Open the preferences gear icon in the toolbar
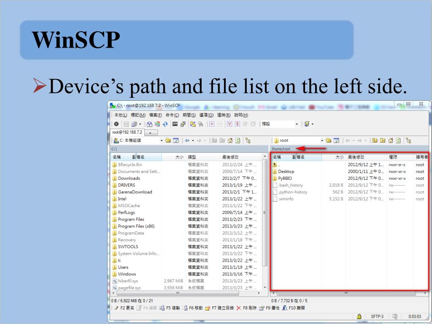 pos(116,124)
